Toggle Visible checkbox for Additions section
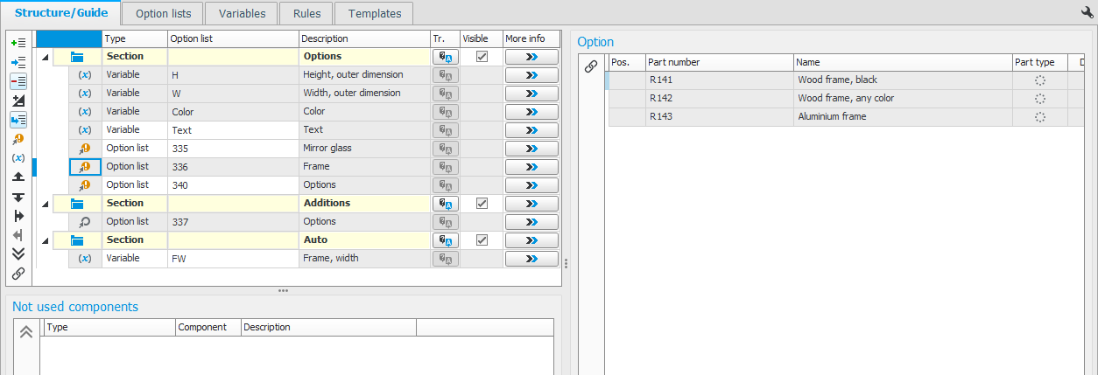The image size is (1098, 375). (x=481, y=204)
